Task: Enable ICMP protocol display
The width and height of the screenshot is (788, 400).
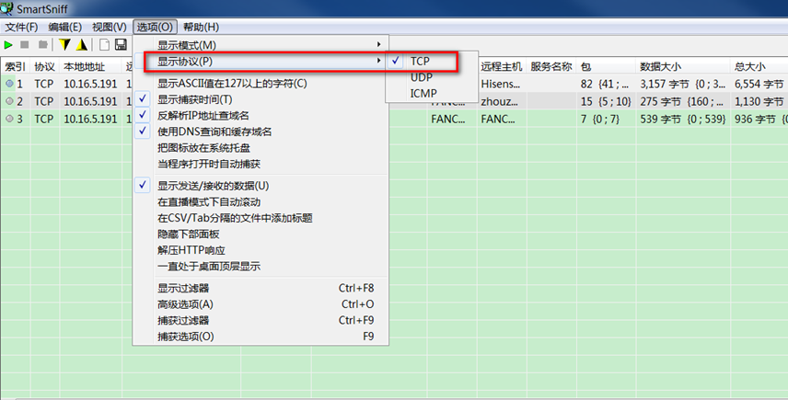Action: point(432,94)
